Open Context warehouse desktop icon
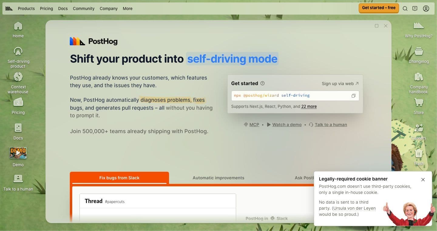 18,83
